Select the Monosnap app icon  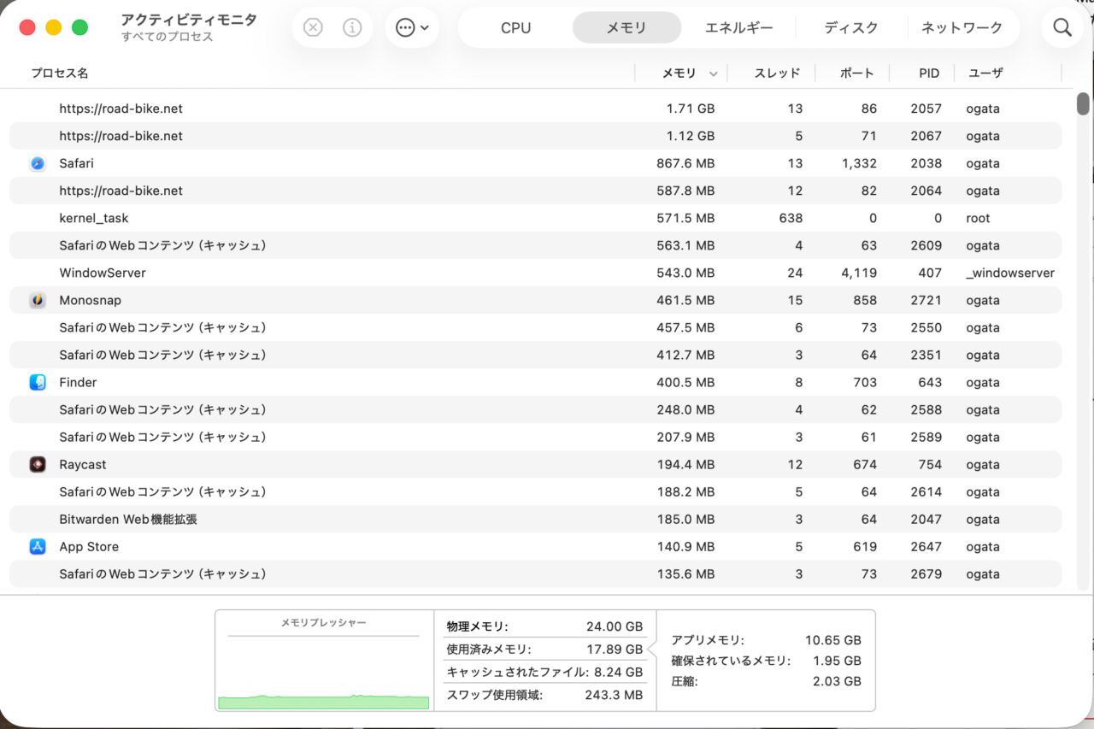tap(38, 300)
